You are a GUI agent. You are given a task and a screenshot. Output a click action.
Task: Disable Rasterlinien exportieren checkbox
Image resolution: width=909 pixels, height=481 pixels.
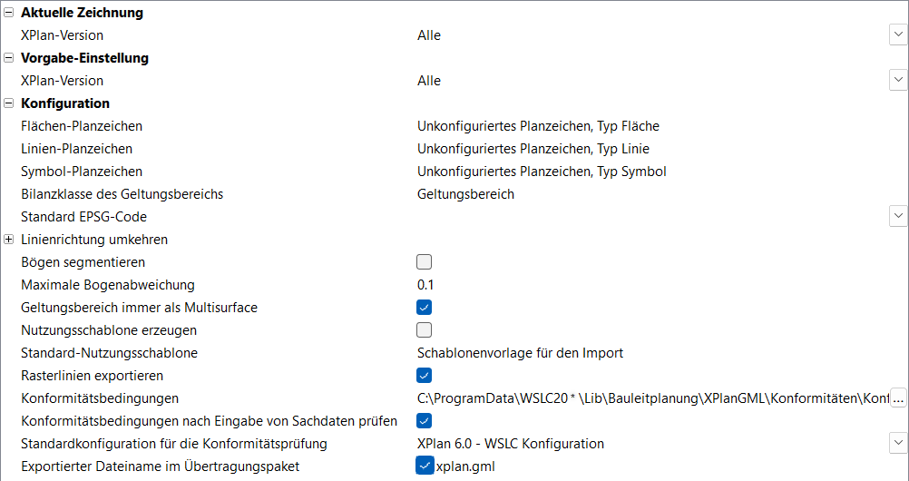pos(425,376)
